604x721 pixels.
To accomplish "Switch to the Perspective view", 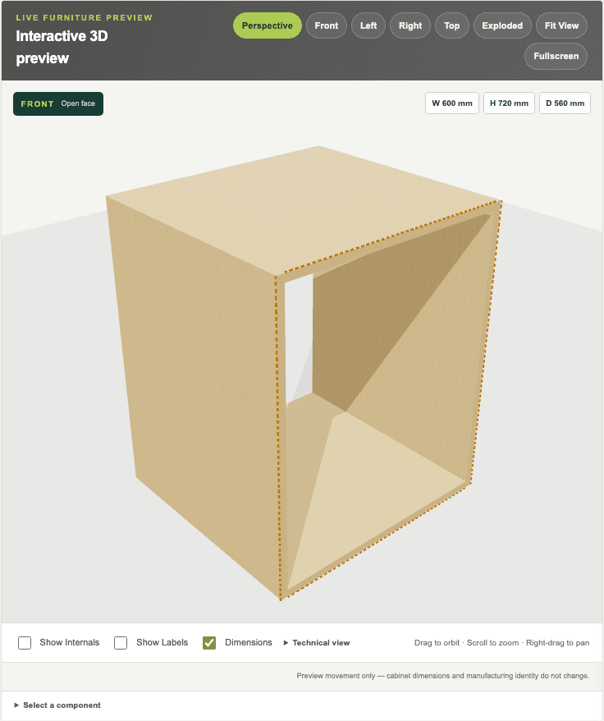I will click(267, 25).
